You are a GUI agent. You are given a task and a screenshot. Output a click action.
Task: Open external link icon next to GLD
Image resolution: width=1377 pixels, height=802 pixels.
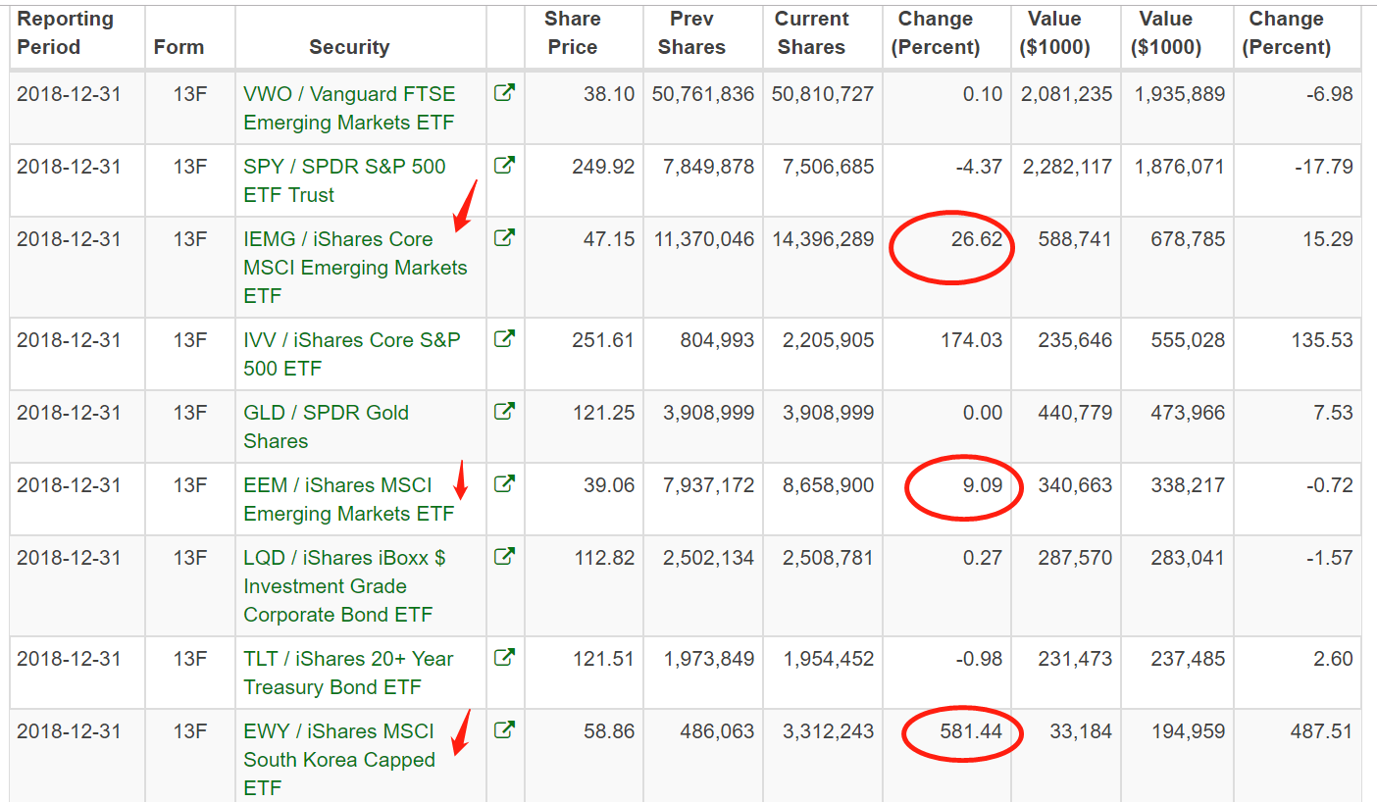(x=504, y=413)
